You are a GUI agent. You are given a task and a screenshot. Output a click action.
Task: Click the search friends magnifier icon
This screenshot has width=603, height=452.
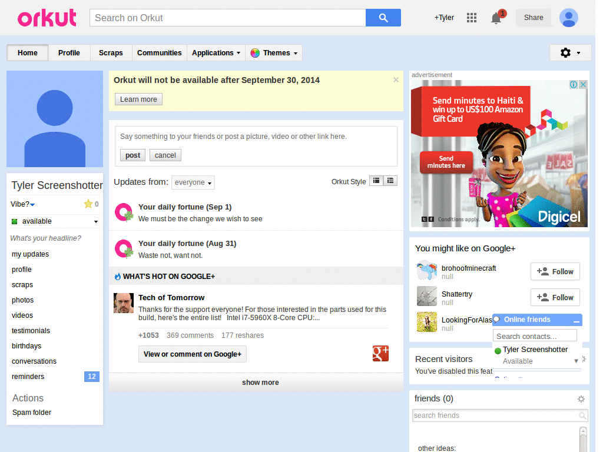click(582, 416)
